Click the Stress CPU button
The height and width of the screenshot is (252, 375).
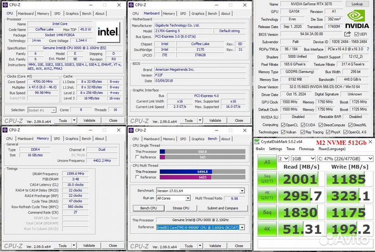pos(181,208)
